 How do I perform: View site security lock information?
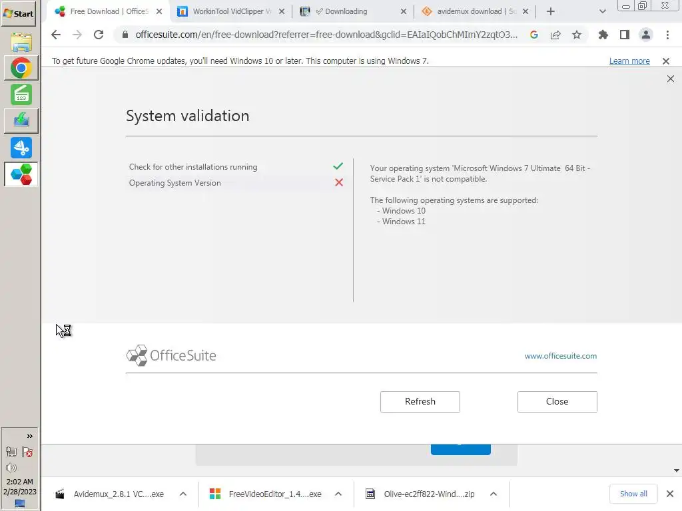coord(125,35)
